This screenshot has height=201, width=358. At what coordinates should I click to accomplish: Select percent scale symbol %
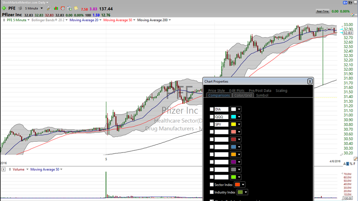(x=351, y=164)
